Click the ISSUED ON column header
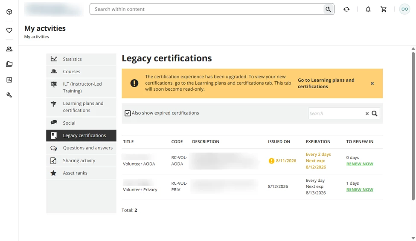Image resolution: width=416 pixels, height=241 pixels. point(279,142)
